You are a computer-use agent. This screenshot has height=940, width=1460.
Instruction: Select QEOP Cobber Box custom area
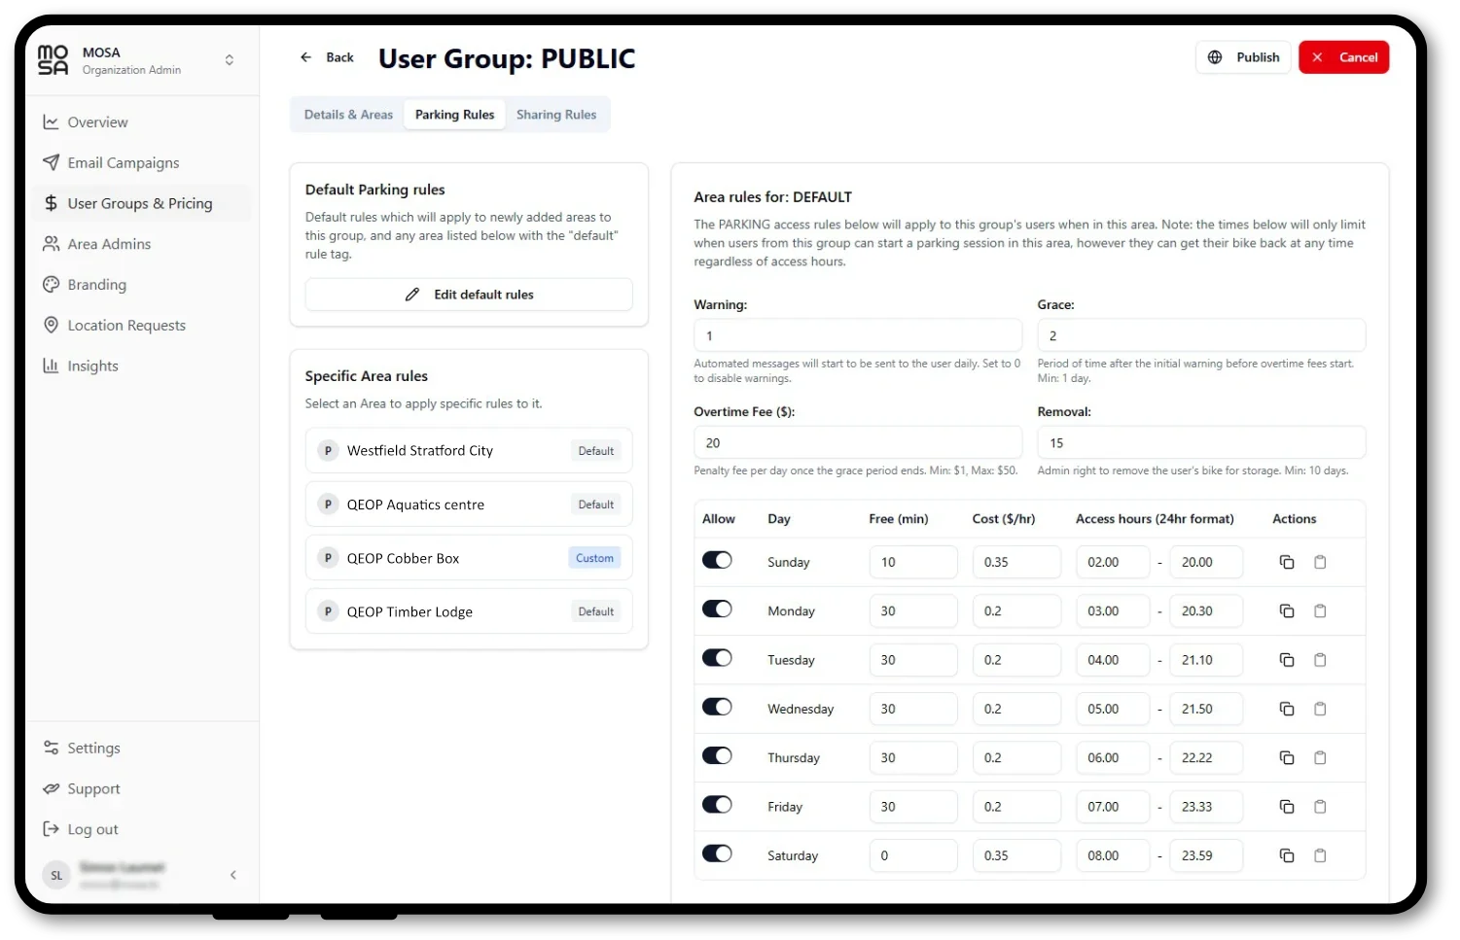pos(469,558)
